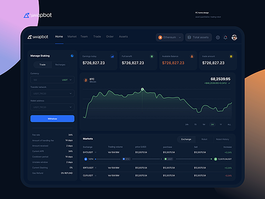Open the user profile avatar

coord(234,37)
